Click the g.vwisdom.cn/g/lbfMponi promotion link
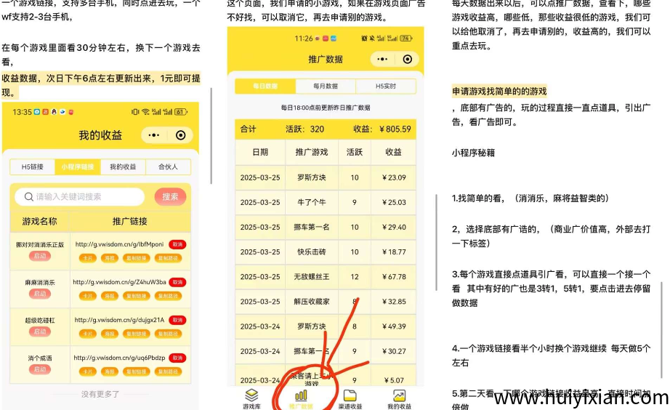Image resolution: width=670 pixels, height=410 pixels. pyautogui.click(x=120, y=244)
